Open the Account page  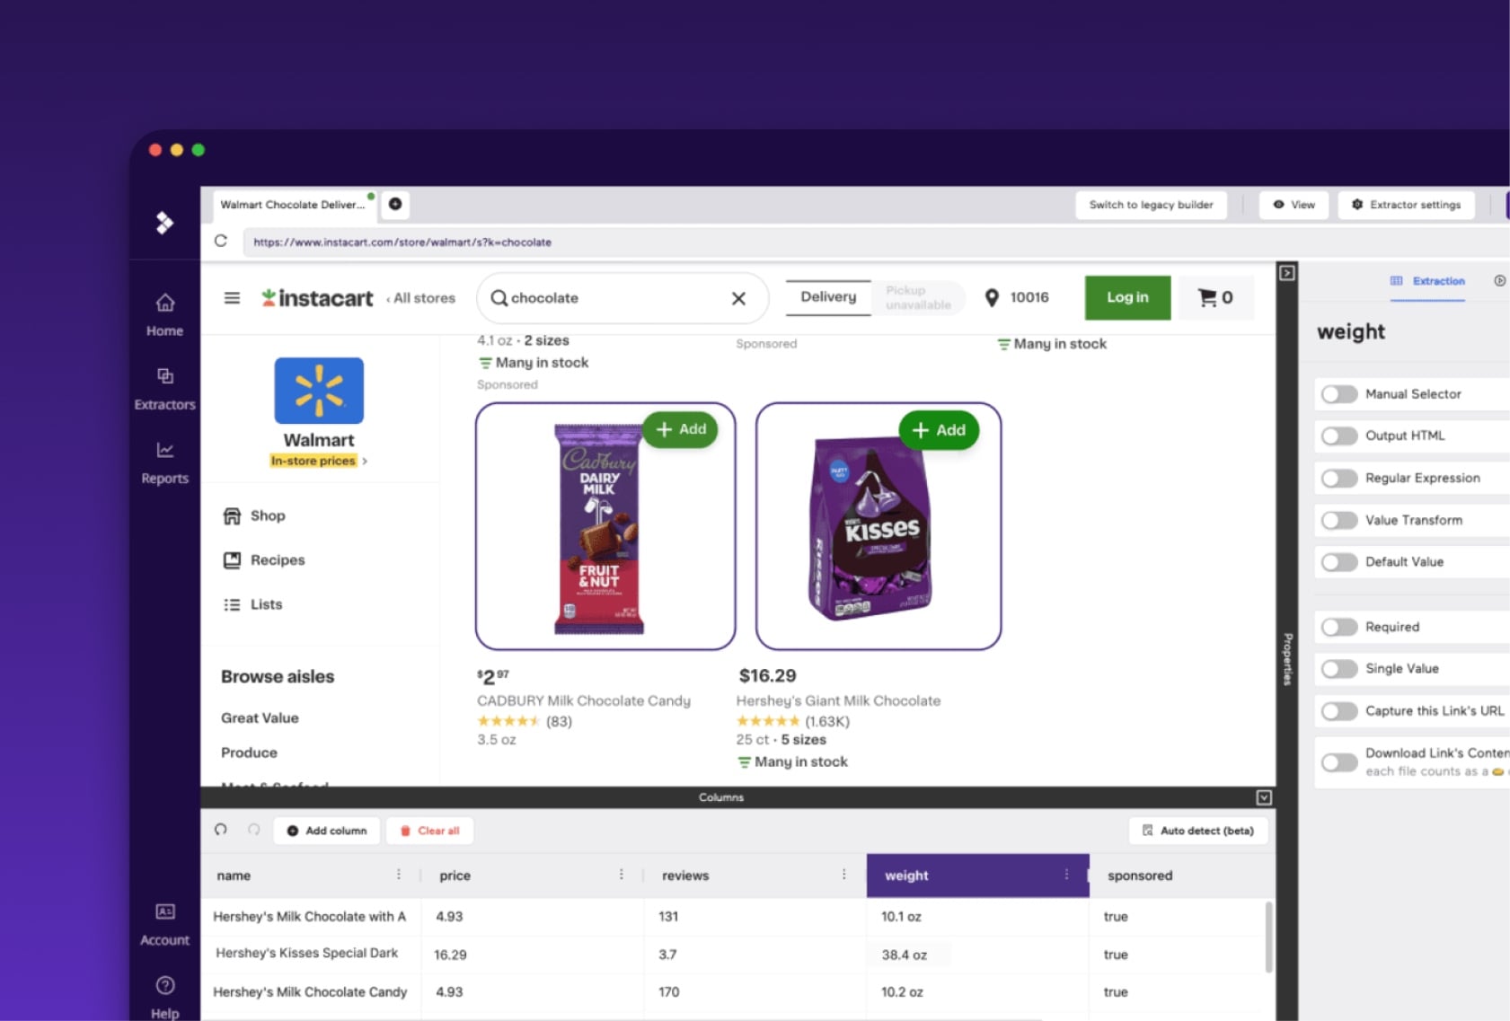(164, 925)
